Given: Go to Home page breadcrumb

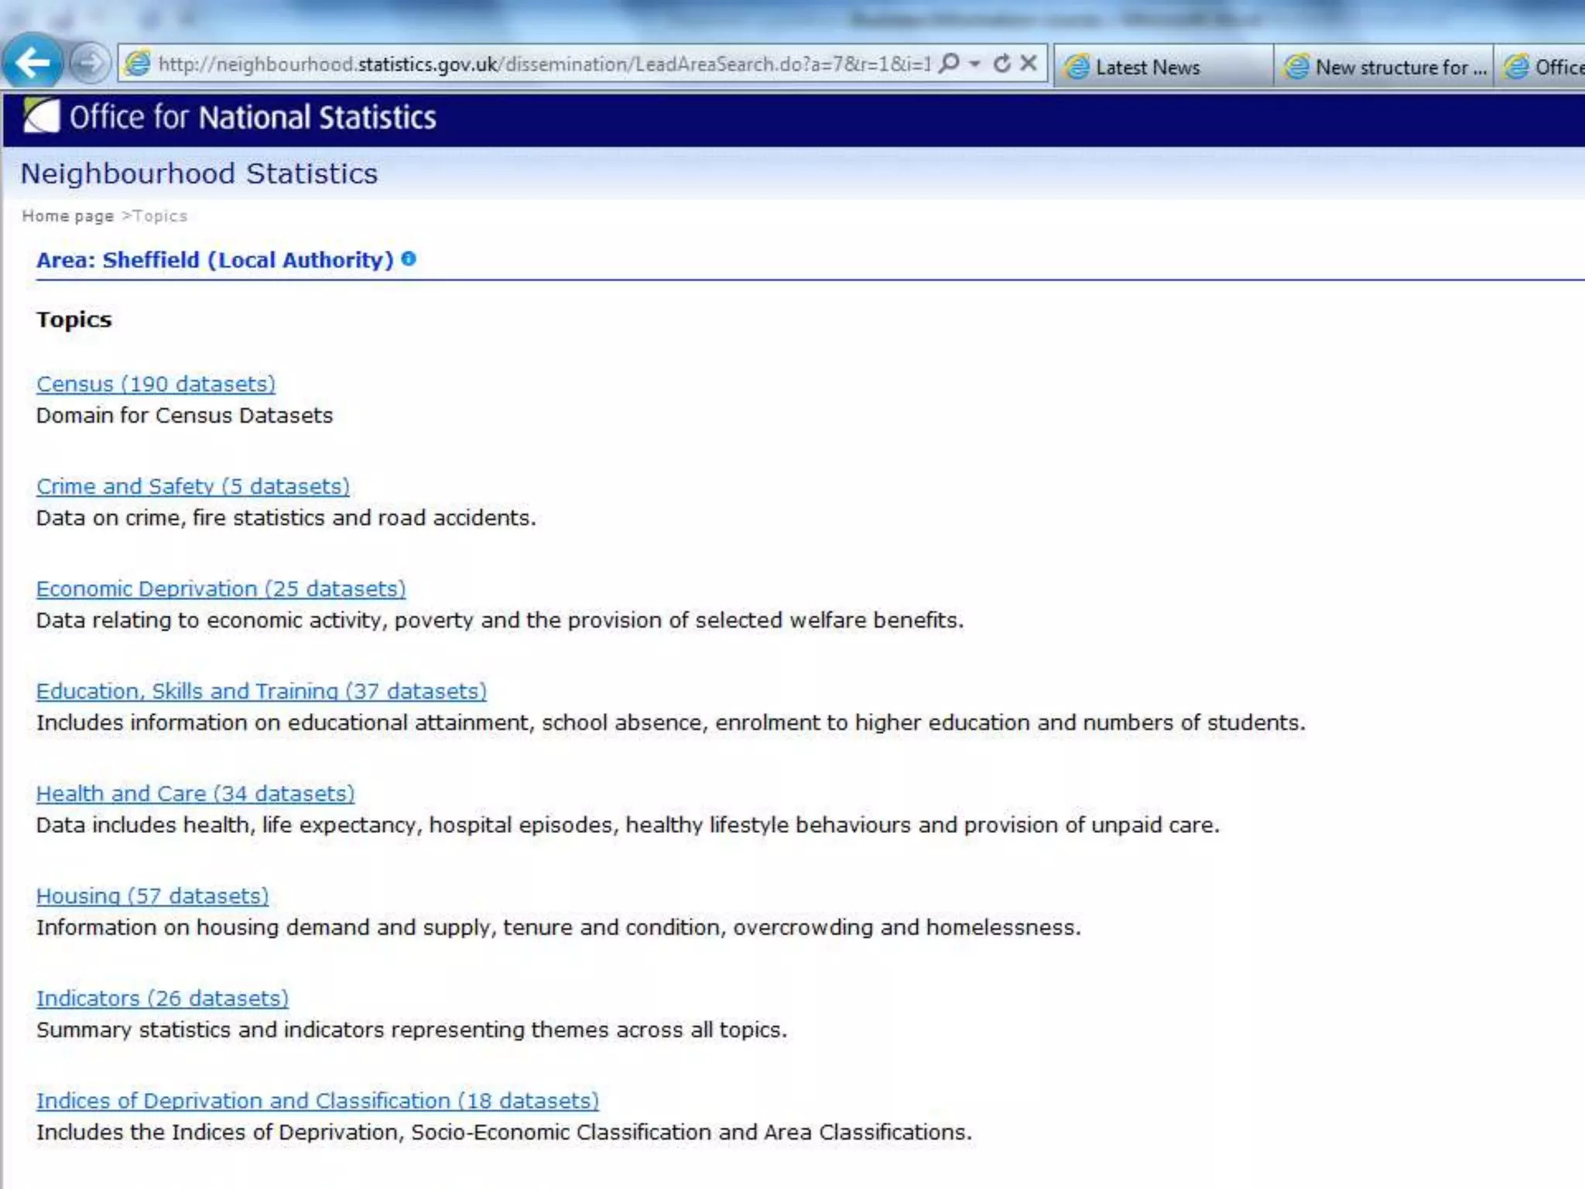Looking at the screenshot, I should click(67, 216).
